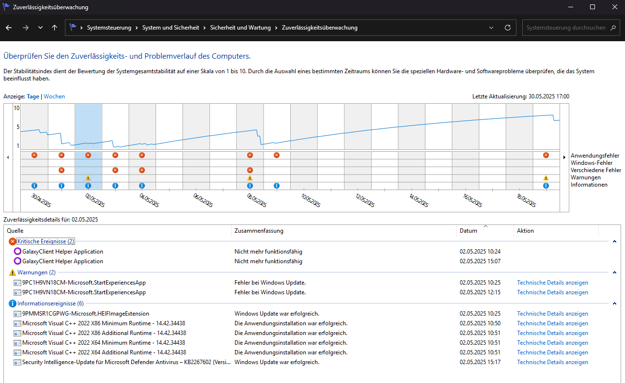Open the address bar history dropdown
The width and height of the screenshot is (625, 383).
click(491, 28)
